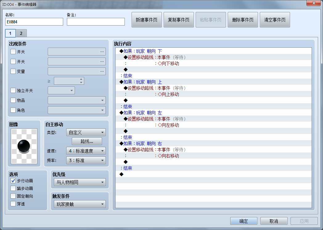Viewport: 323px width, 230px height.
Task: Select 设置移动路线 line under 朝向 右
Action: tap(213, 150)
